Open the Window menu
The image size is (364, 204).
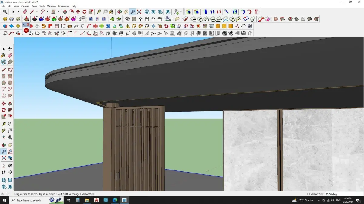51,6
